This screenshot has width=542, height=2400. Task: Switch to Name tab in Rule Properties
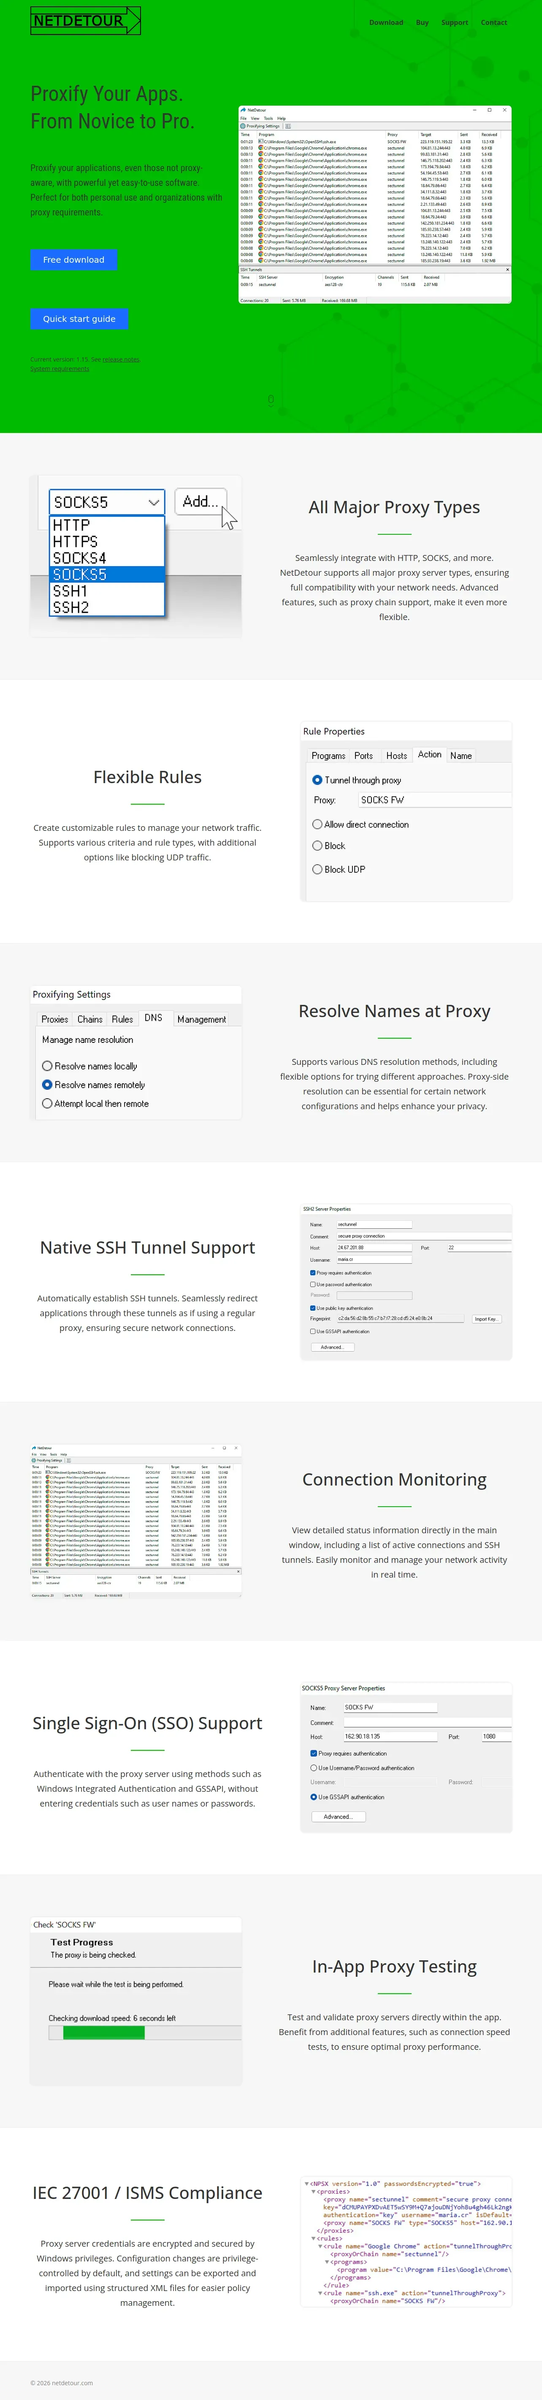(461, 756)
